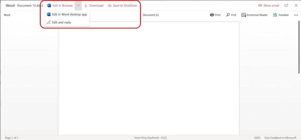
Task: Click the 100% zoom level
Action: 257,138
